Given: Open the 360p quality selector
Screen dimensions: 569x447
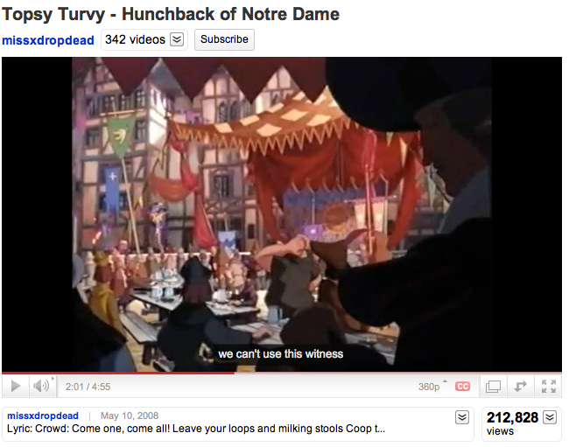Looking at the screenshot, I should [432, 387].
